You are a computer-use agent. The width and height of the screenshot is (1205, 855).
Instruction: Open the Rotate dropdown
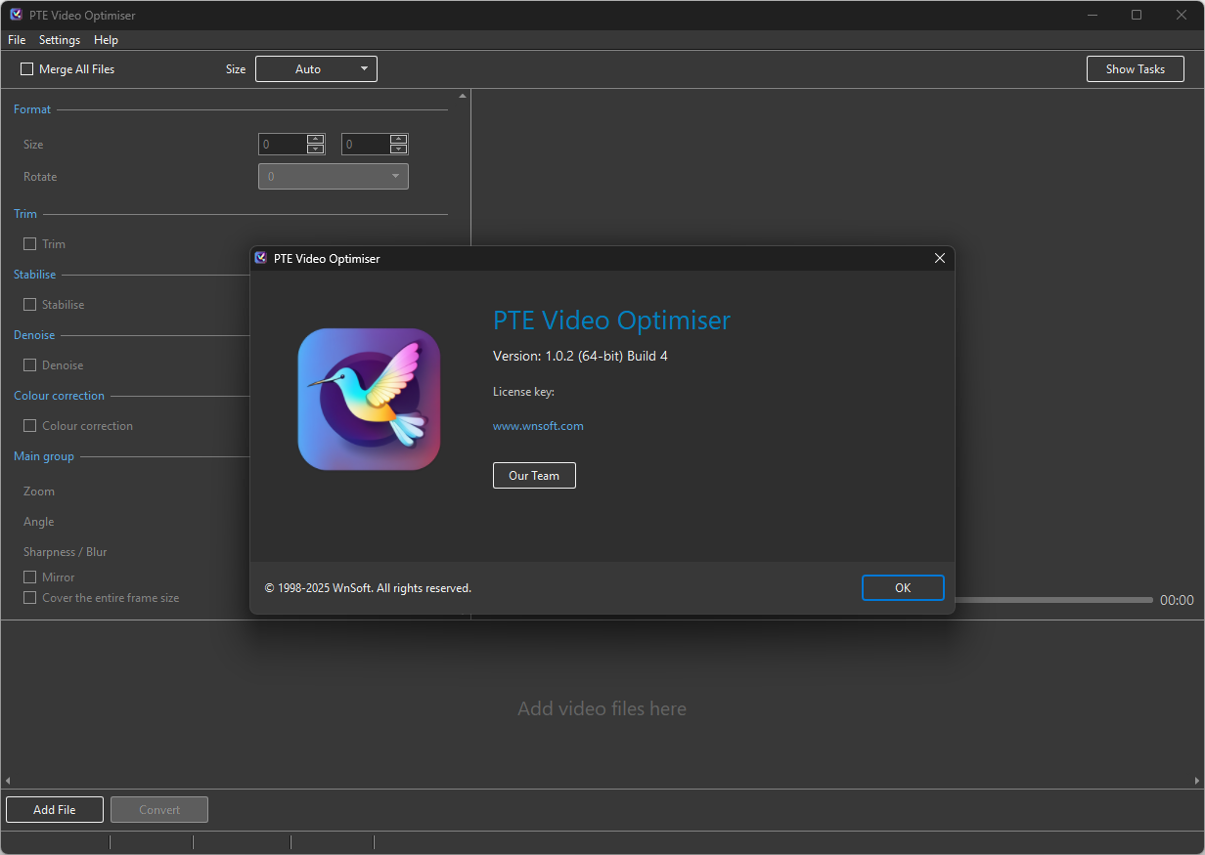point(334,177)
